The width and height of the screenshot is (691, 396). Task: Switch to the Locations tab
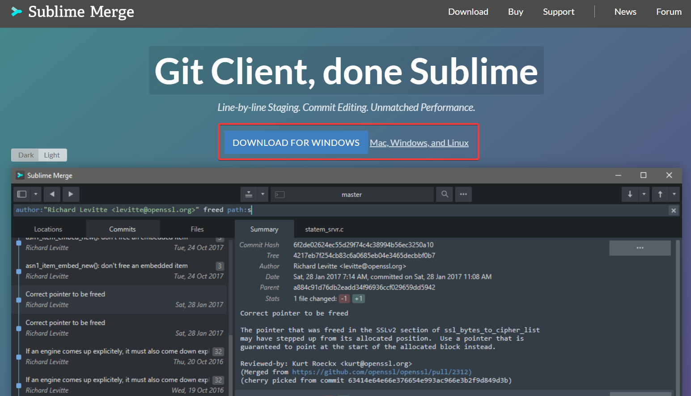(48, 229)
